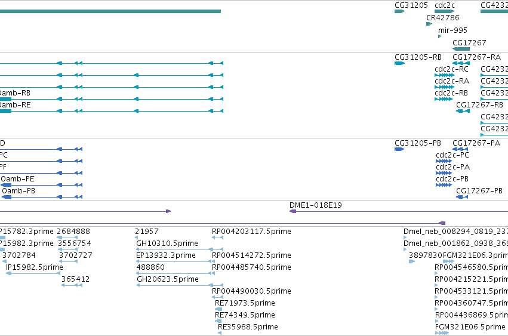The image size is (508, 336).
Task: Open the RP004215221.5prime EST
Action: [x=436, y=285]
